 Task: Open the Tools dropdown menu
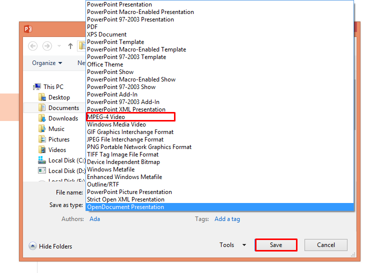(x=232, y=245)
